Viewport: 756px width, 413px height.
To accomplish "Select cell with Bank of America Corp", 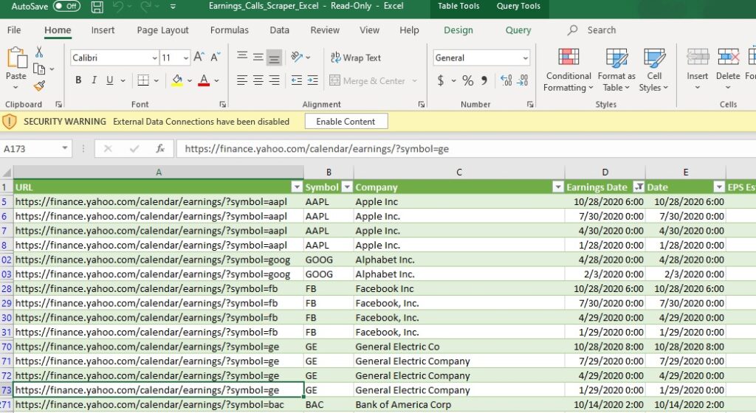I will pos(458,405).
